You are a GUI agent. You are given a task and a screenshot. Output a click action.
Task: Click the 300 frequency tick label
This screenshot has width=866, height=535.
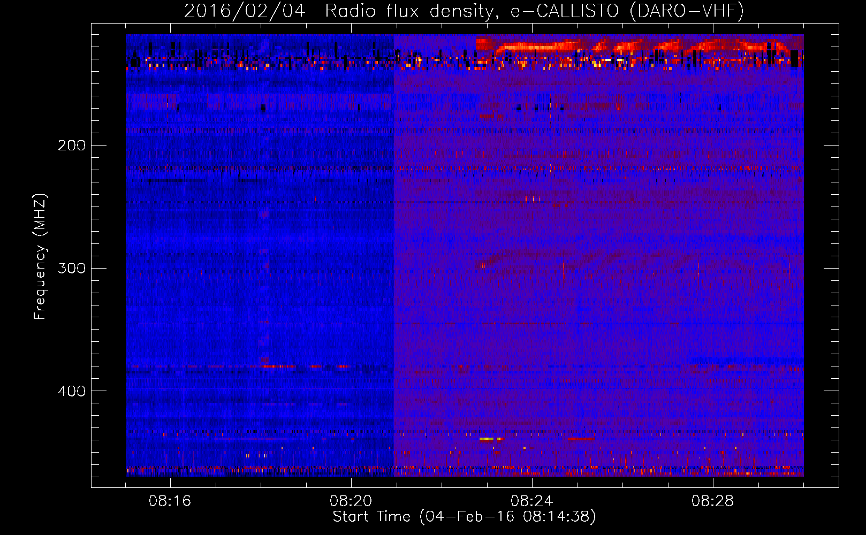pos(72,268)
